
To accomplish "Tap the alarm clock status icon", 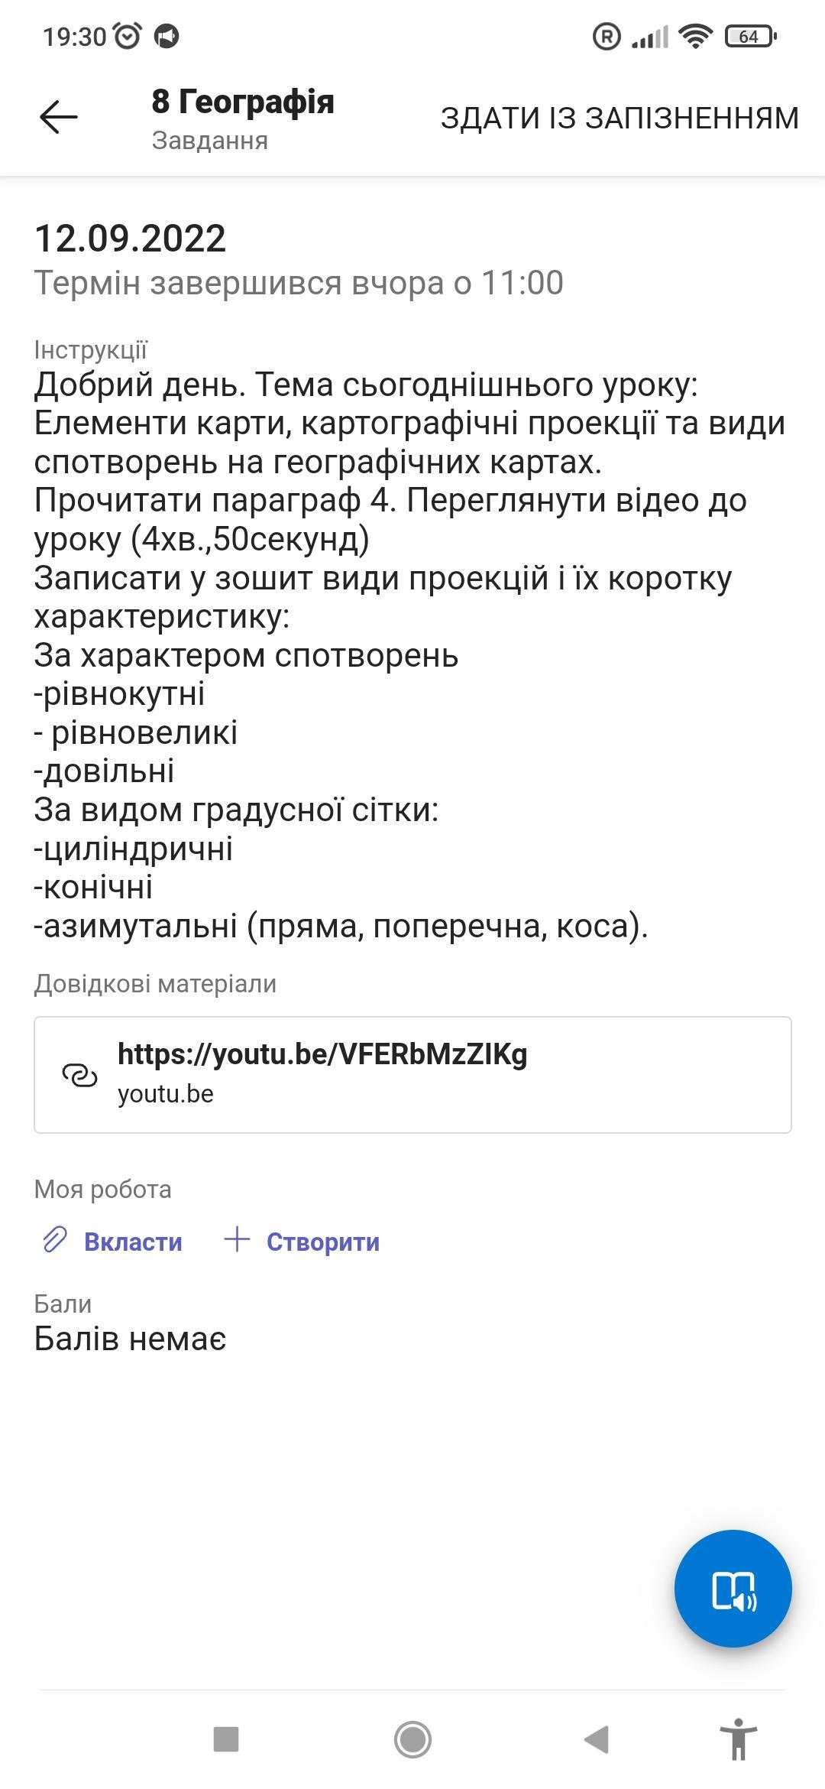I will pyautogui.click(x=128, y=36).
